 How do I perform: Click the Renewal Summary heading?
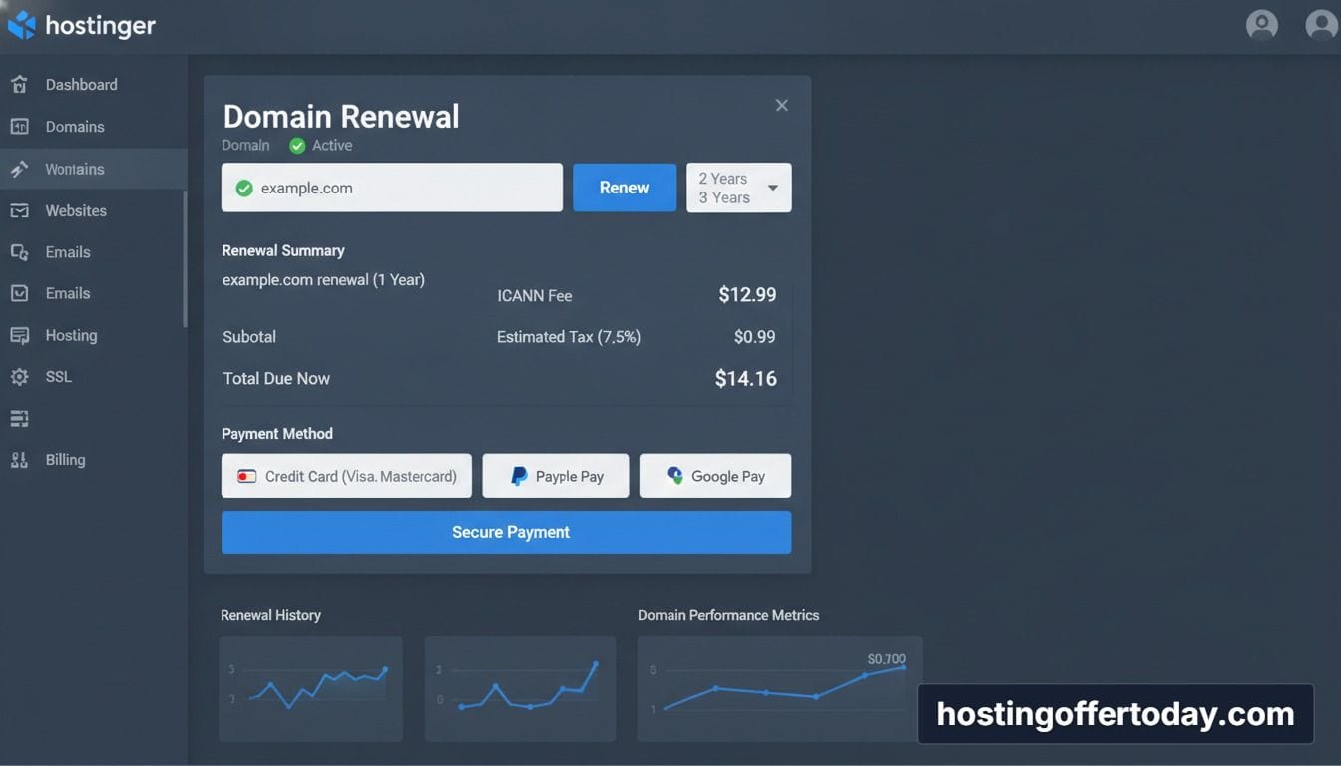pos(283,251)
